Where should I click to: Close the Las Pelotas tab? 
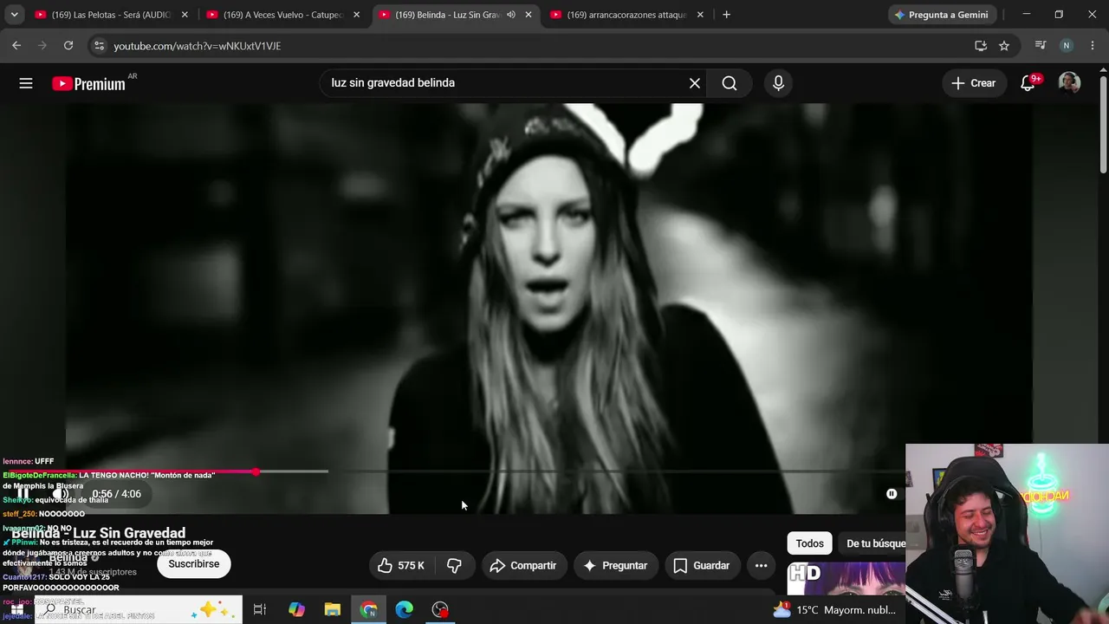[x=185, y=15]
